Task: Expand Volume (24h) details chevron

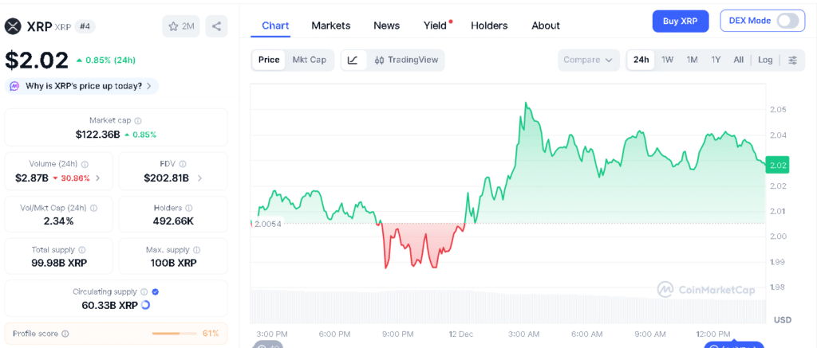Action: click(98, 178)
